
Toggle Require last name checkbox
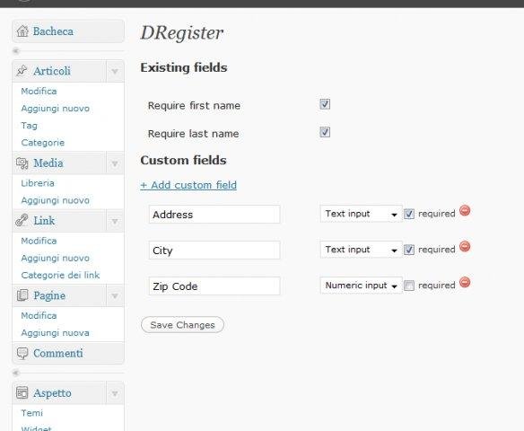325,132
